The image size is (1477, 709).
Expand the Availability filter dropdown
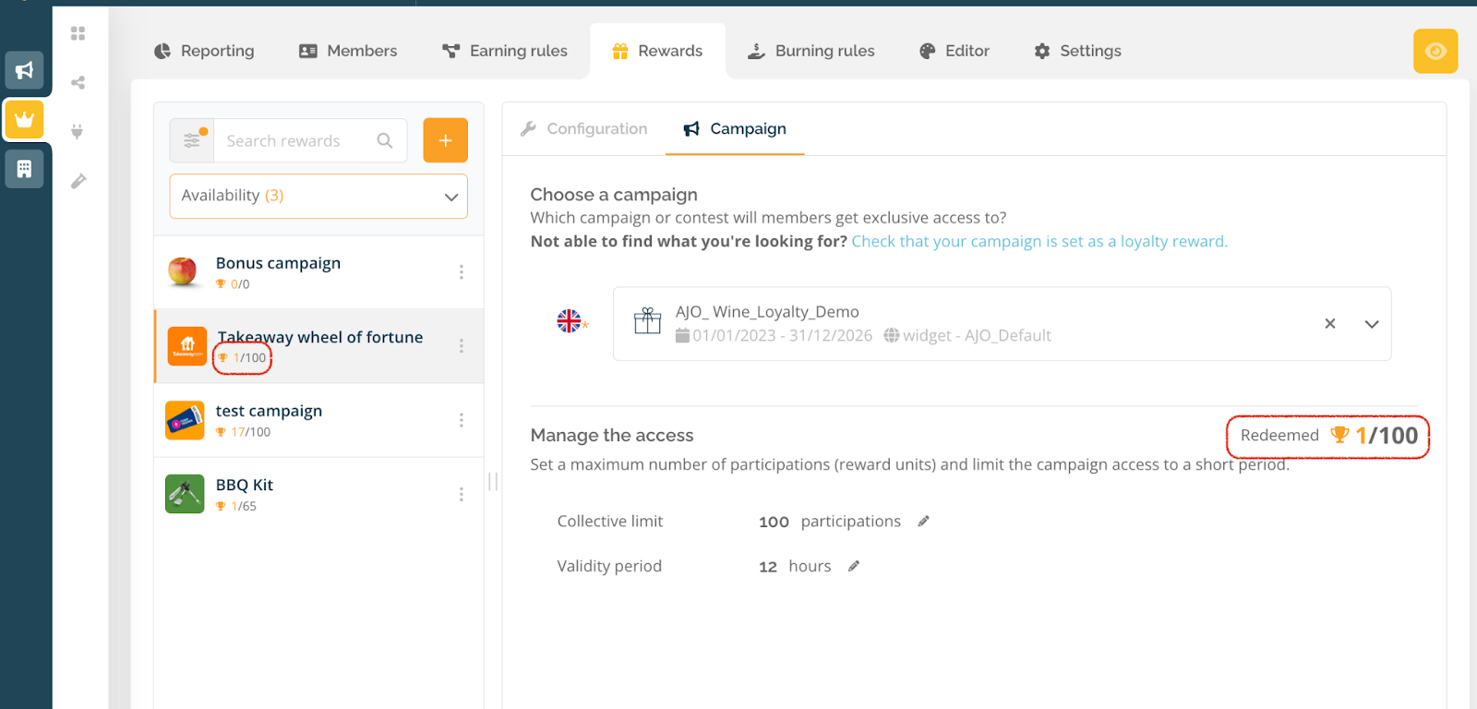(x=318, y=196)
